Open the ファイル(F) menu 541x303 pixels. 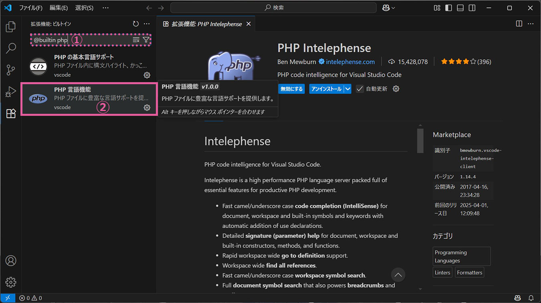click(31, 8)
